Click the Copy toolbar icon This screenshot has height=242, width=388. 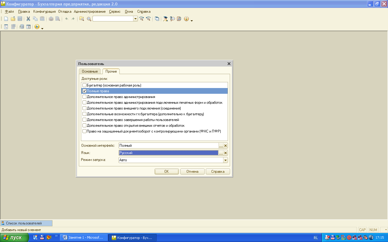(35, 19)
